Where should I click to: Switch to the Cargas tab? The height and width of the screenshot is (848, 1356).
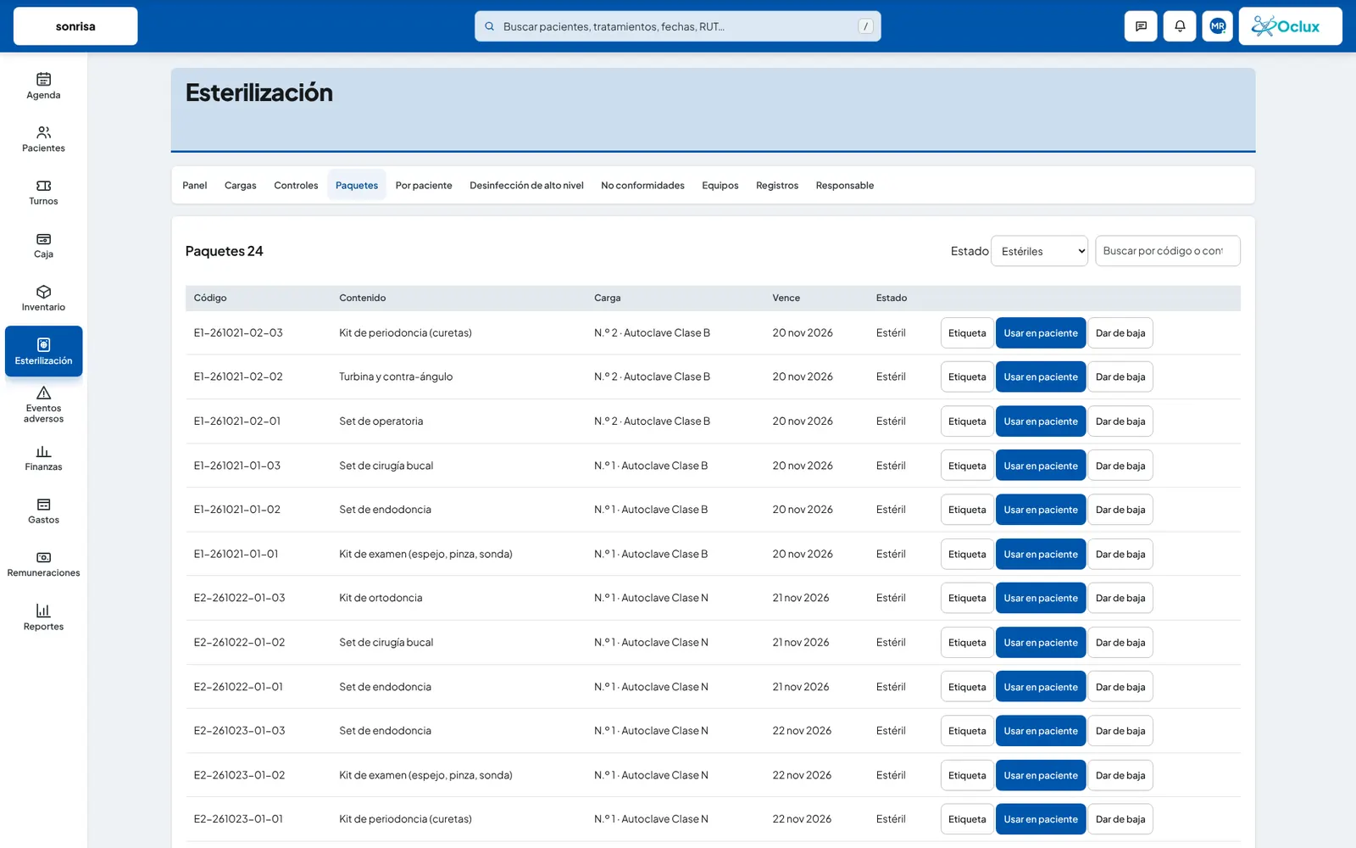[x=240, y=185]
